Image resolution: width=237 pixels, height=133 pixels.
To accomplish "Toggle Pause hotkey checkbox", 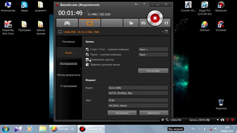I will (87, 54).
